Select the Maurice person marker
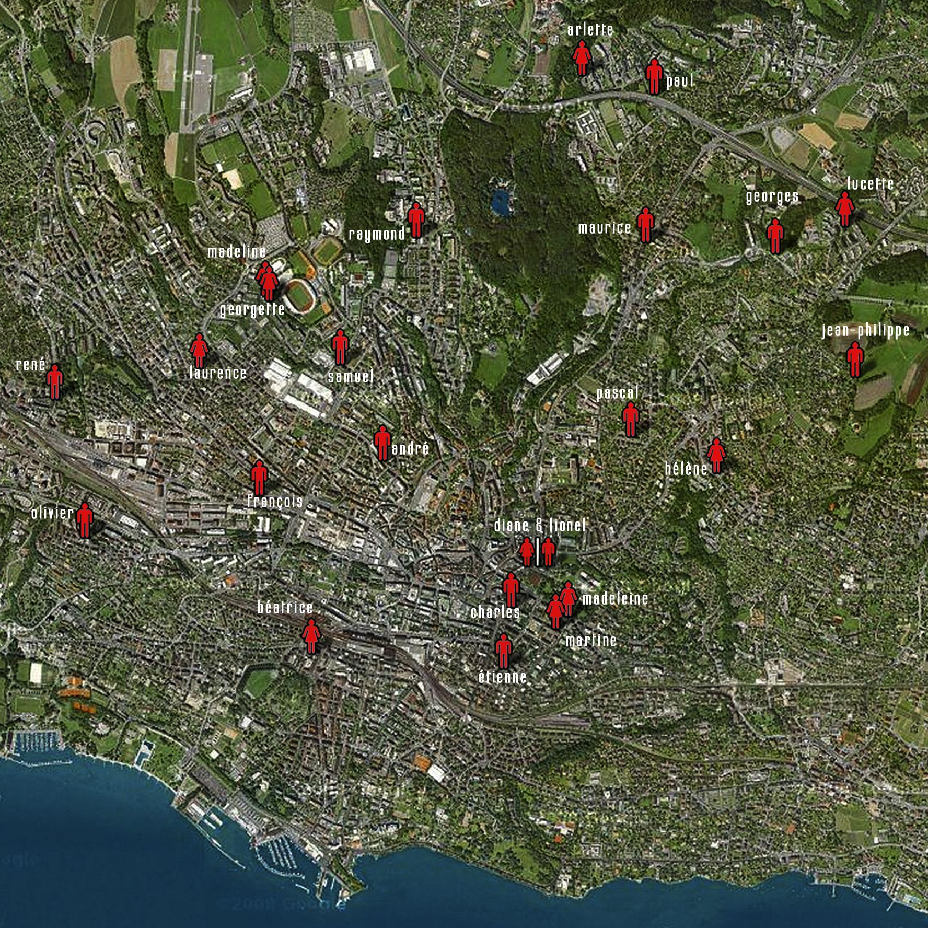 pyautogui.click(x=646, y=225)
